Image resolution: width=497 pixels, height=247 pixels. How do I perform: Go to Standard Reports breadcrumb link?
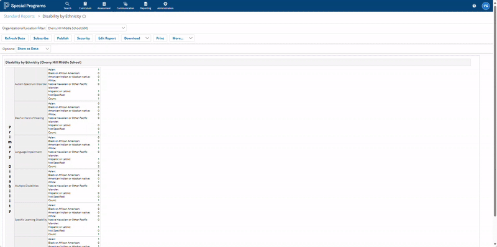pos(19,16)
